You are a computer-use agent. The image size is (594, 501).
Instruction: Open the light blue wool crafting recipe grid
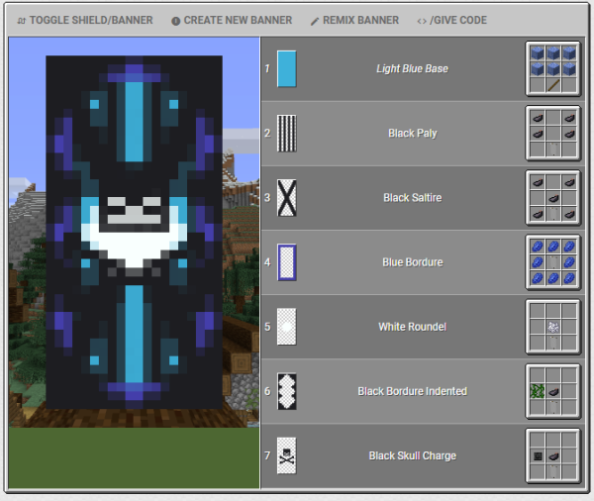pos(552,69)
